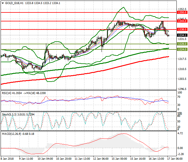Click the MACD scale value -2.28
Viewport: 188px width, 162px height.
coord(180,154)
